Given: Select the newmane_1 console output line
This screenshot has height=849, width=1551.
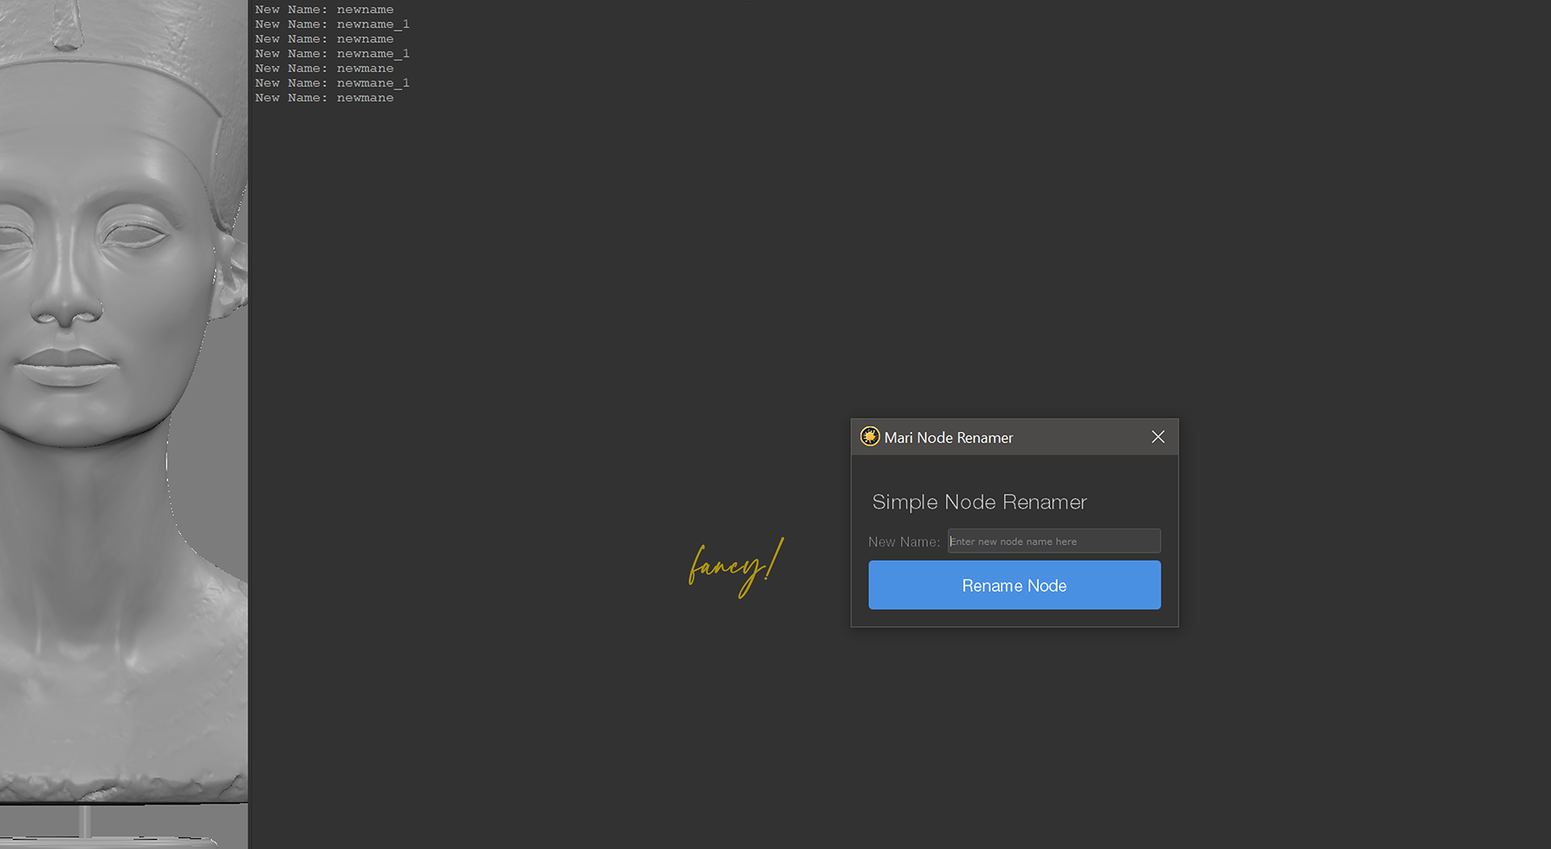Looking at the screenshot, I should (332, 83).
